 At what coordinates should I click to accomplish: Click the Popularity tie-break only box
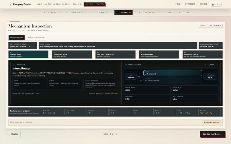[210, 112]
